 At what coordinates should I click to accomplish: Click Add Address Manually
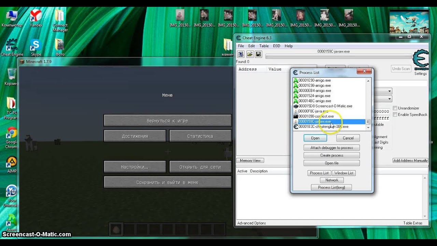(x=410, y=161)
